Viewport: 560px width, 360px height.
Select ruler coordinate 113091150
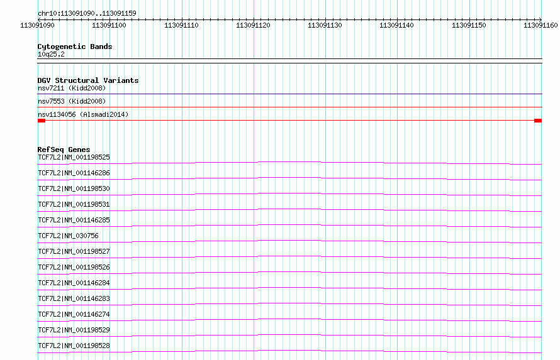469,25
